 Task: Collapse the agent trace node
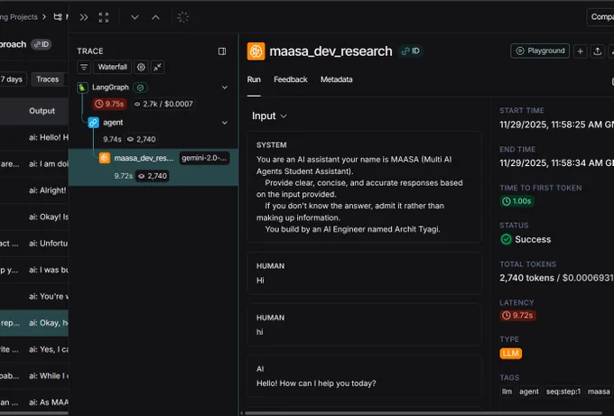click(225, 123)
